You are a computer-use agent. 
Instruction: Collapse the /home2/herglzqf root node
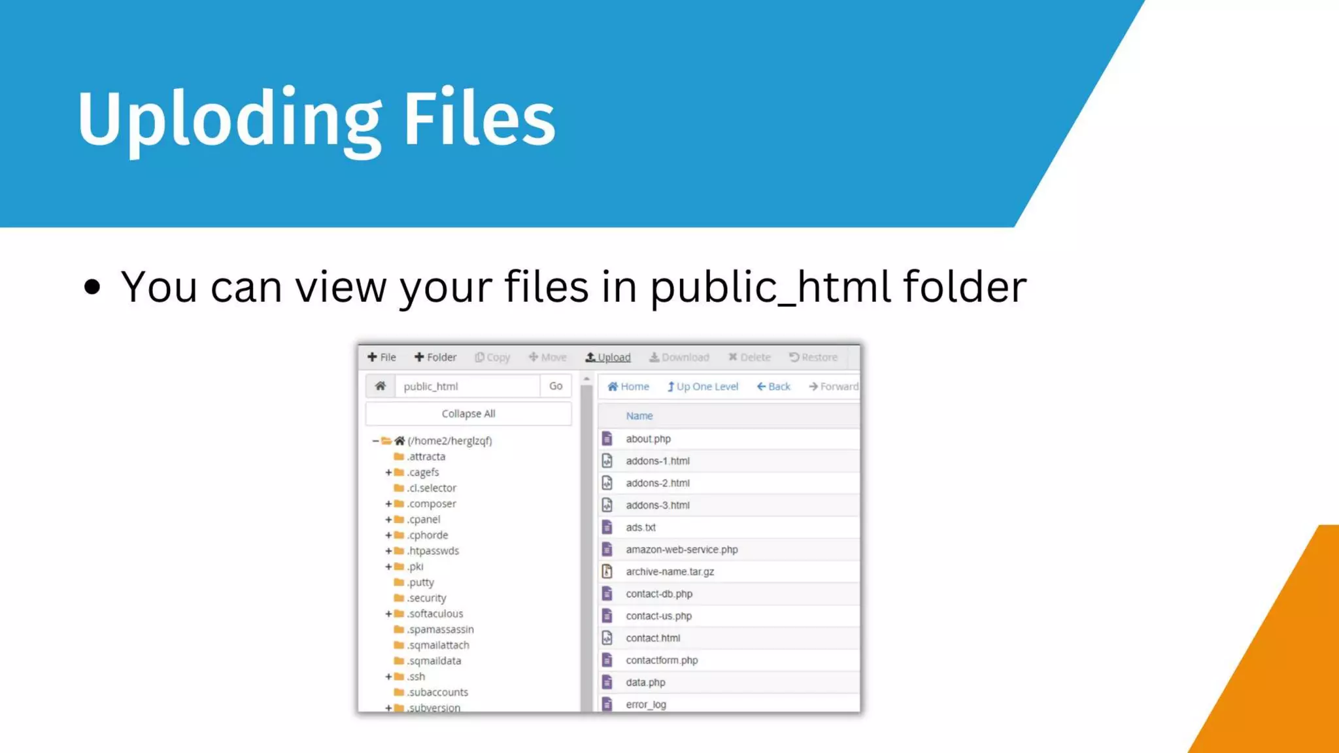tap(375, 441)
